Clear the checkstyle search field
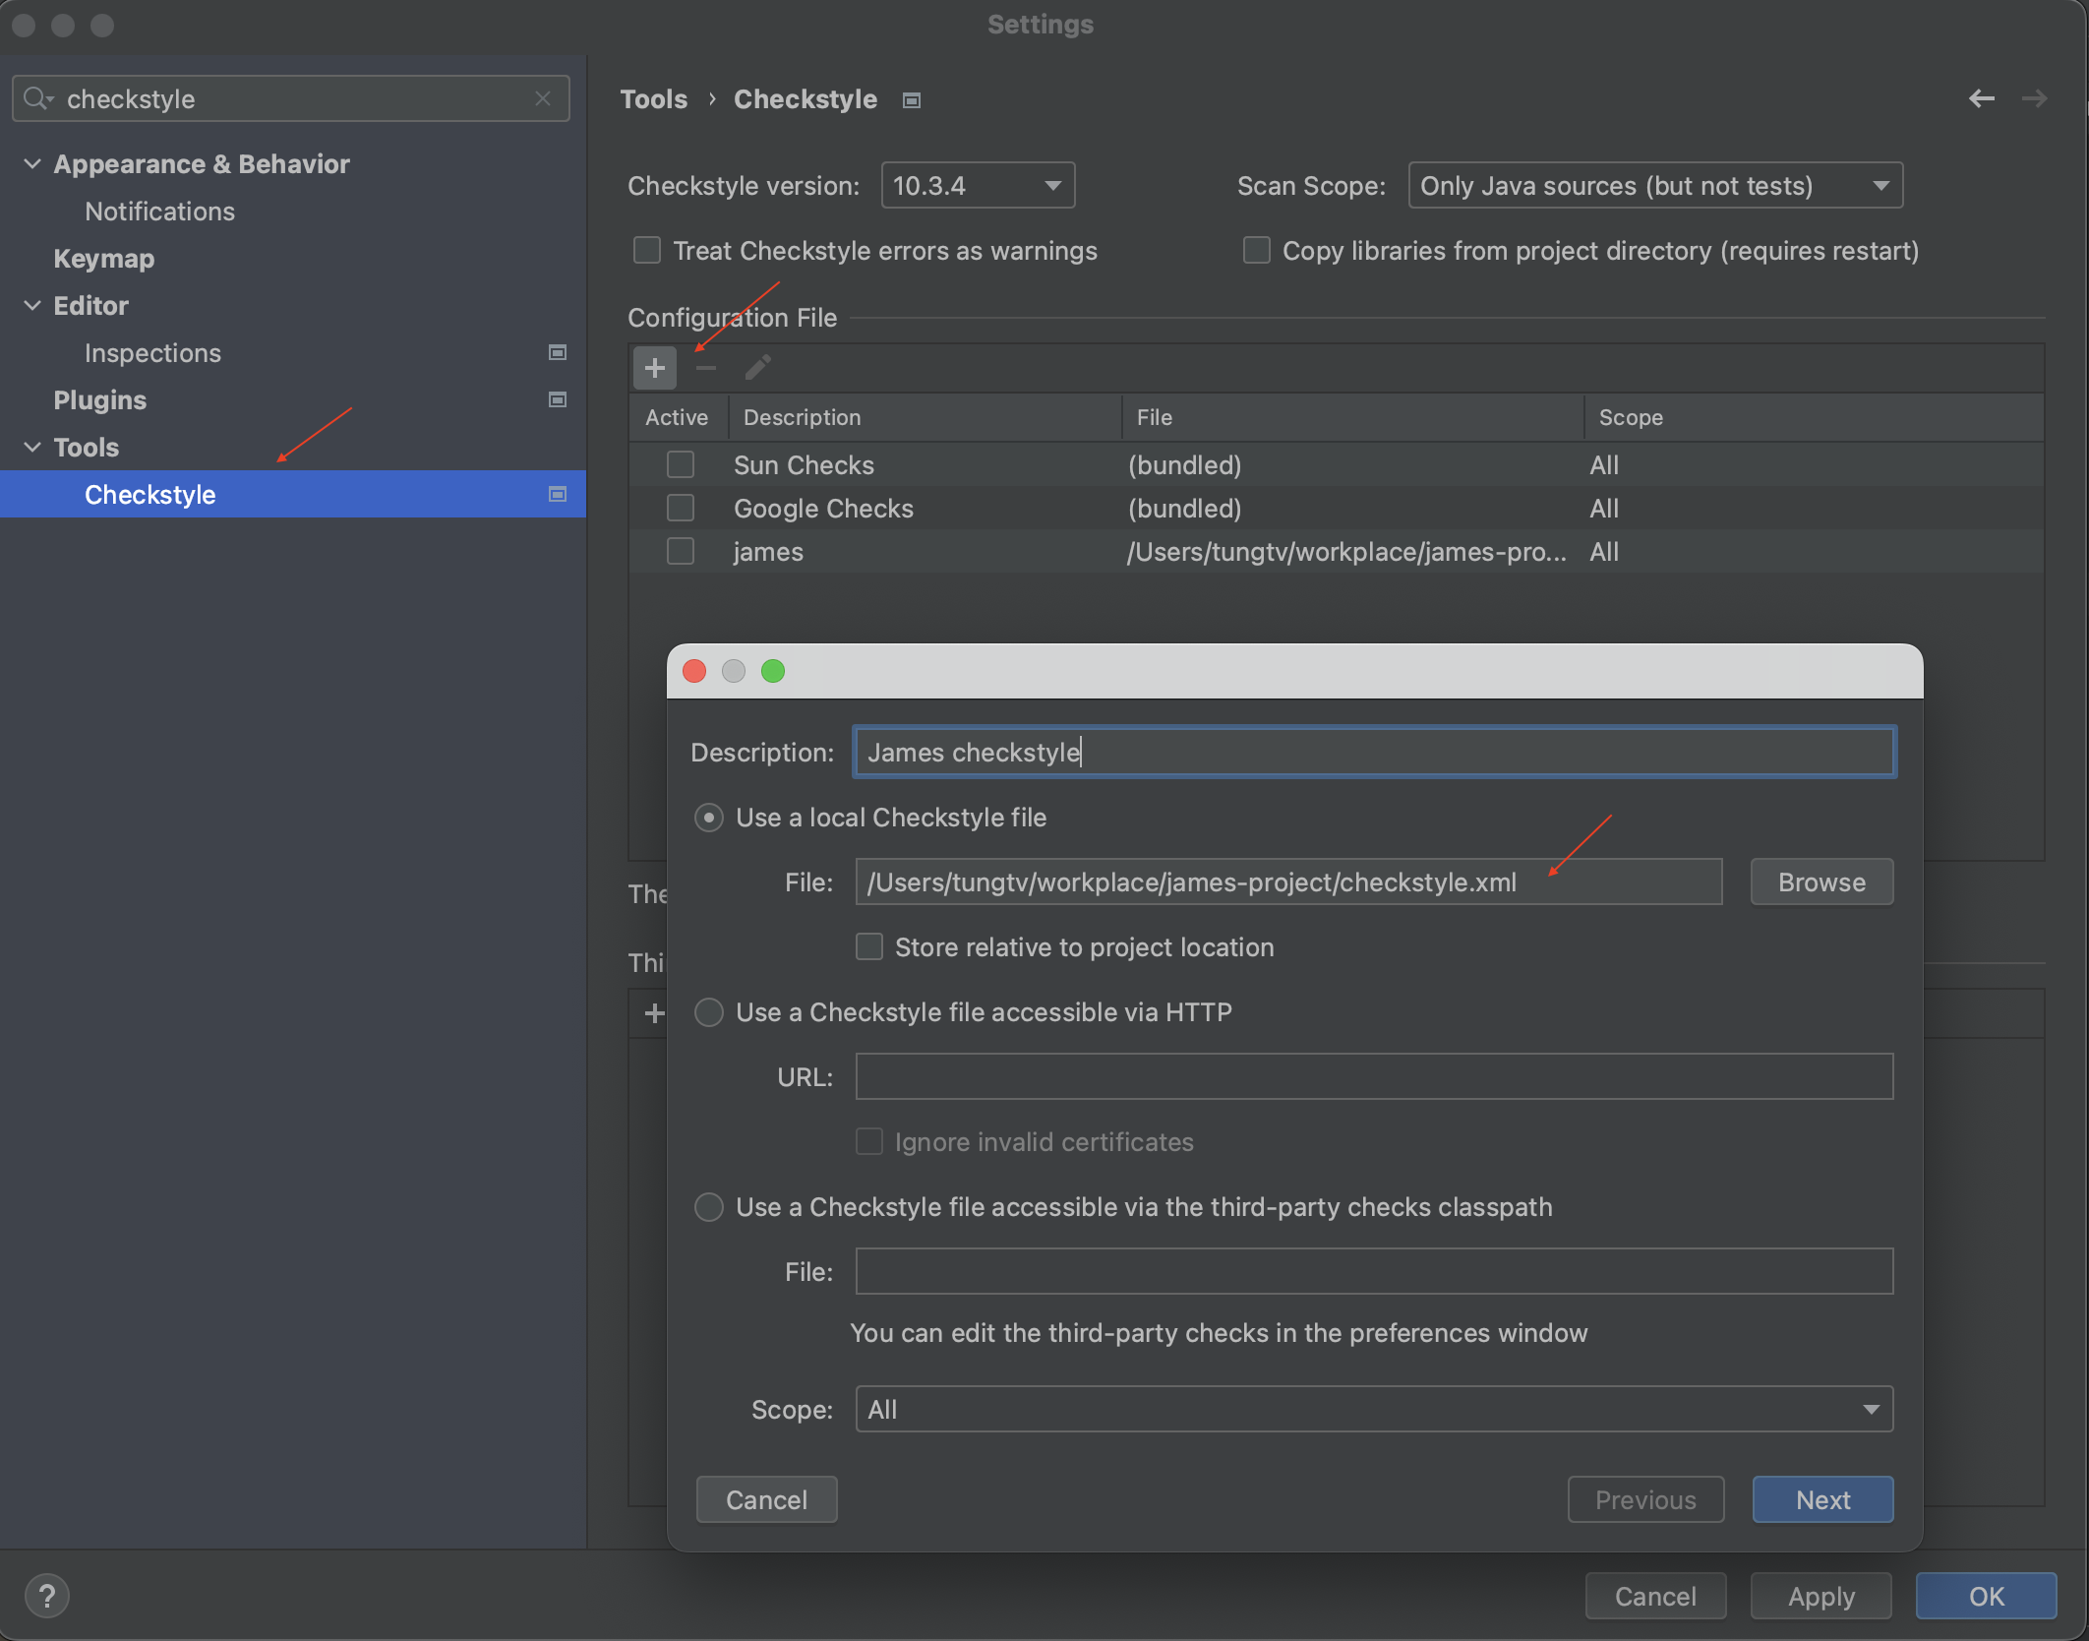 click(543, 98)
